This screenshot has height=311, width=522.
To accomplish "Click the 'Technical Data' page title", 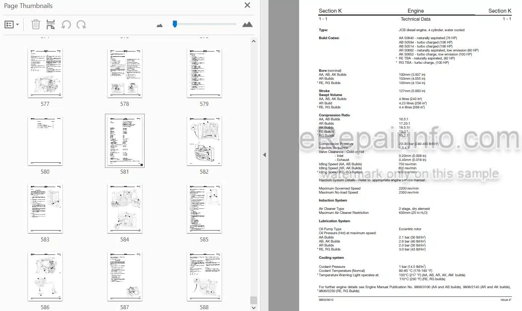I will pos(416,19).
